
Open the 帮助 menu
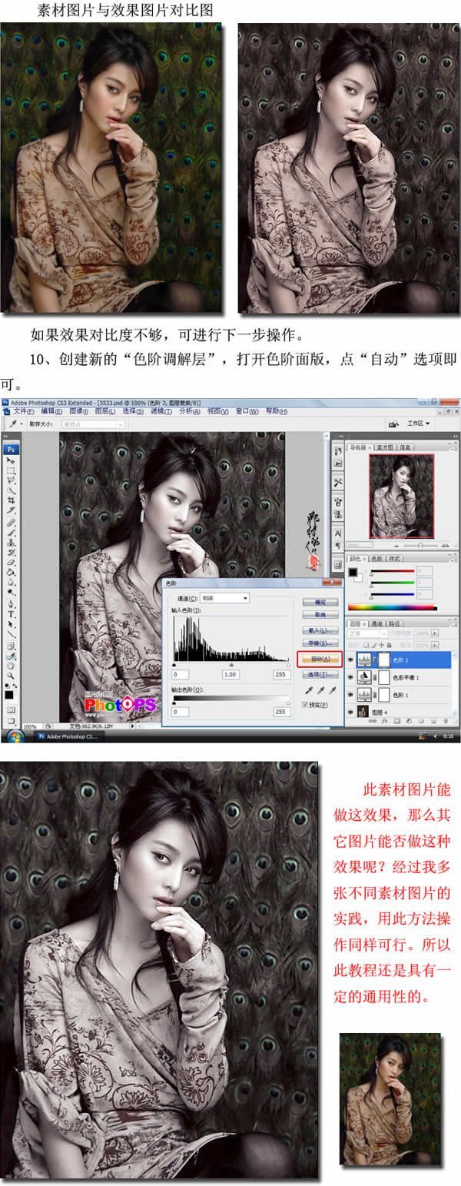277,411
